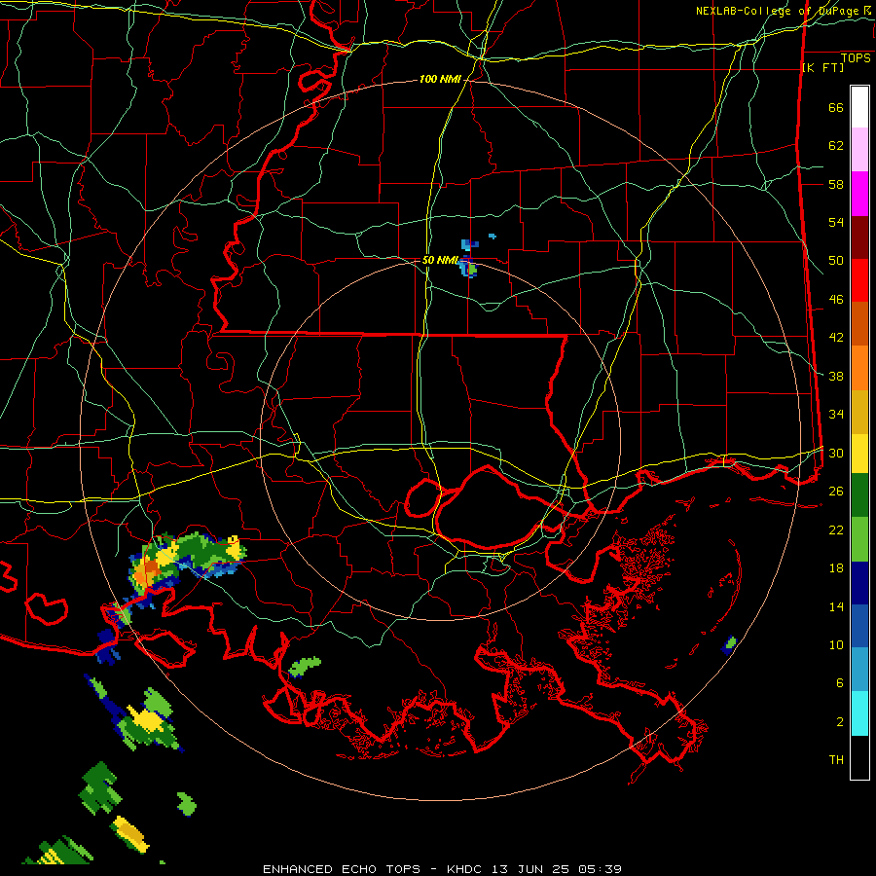The height and width of the screenshot is (876, 876).
Task: Click the black TH threshold swatch
Action: pos(859,757)
